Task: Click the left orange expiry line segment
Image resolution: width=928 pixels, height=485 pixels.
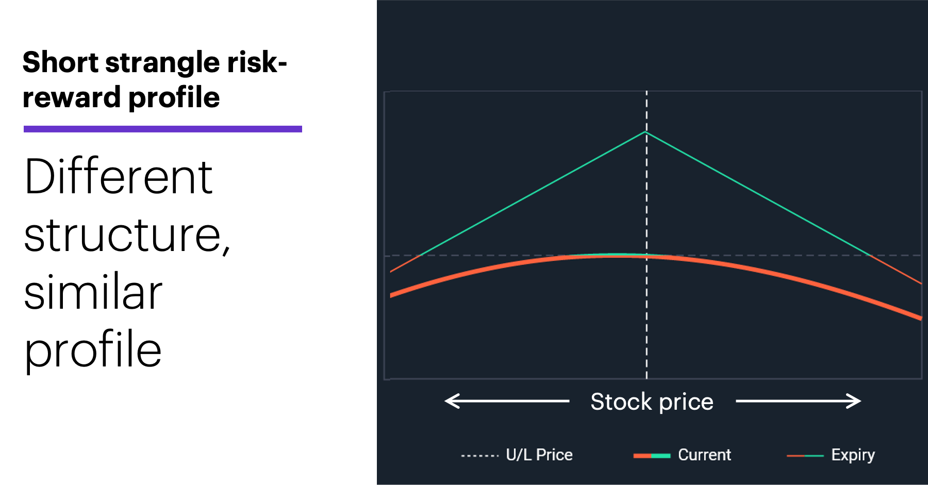Action: click(x=406, y=263)
